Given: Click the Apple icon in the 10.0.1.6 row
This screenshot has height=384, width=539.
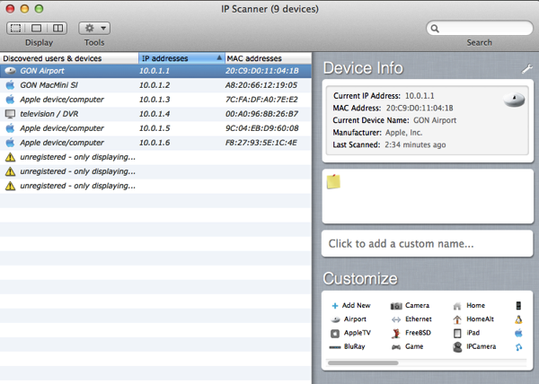Looking at the screenshot, I should (10, 143).
